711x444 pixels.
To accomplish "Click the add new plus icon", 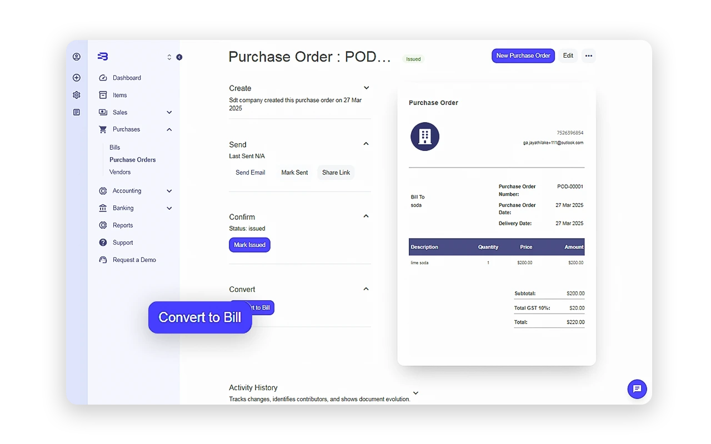I will click(77, 78).
